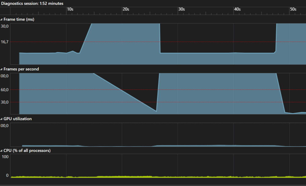
Task: Click the 50s mark on timeline ruler
Action: pyautogui.click(x=293, y=9)
